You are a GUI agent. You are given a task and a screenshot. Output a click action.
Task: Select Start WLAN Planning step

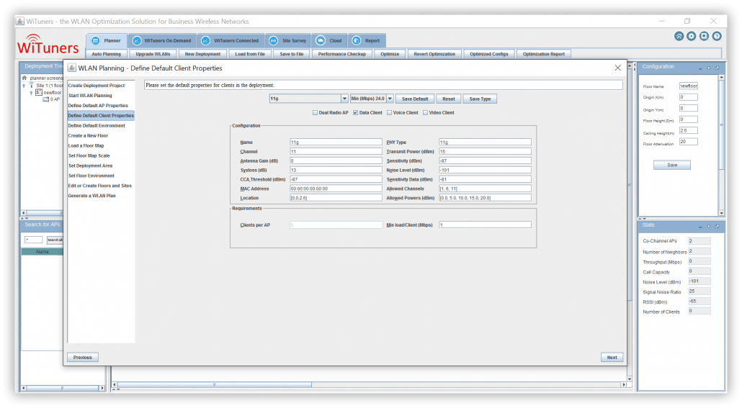tap(90, 96)
